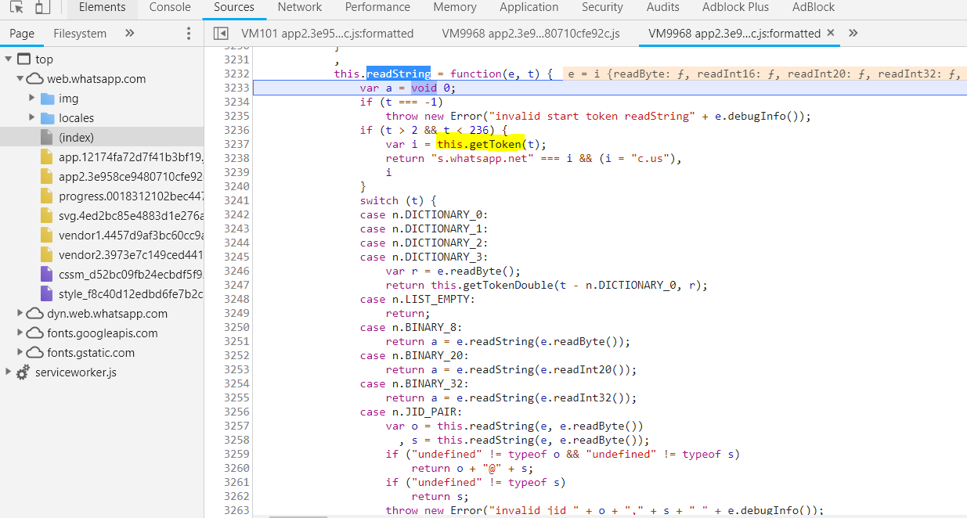The width and height of the screenshot is (967, 518).
Task: Expand the img folder arrow
Action: [x=32, y=99]
